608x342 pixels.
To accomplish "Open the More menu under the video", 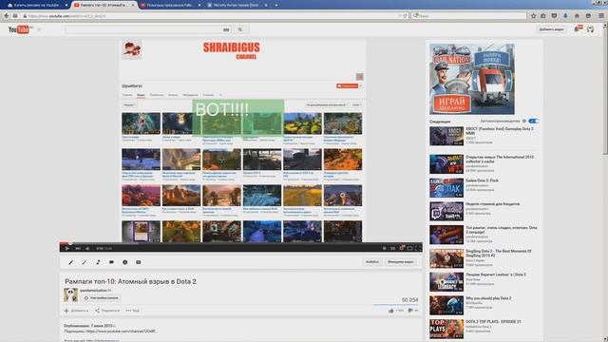I will tap(133, 311).
